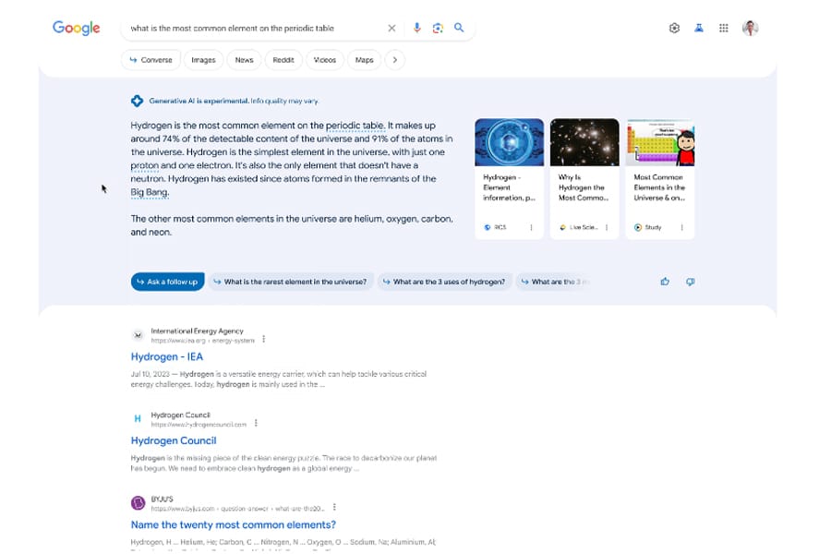Open the options menu on the Live Science card

[x=607, y=227]
